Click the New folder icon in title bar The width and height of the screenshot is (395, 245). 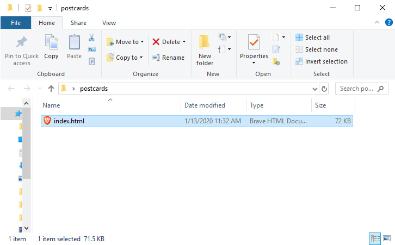pyautogui.click(x=39, y=8)
